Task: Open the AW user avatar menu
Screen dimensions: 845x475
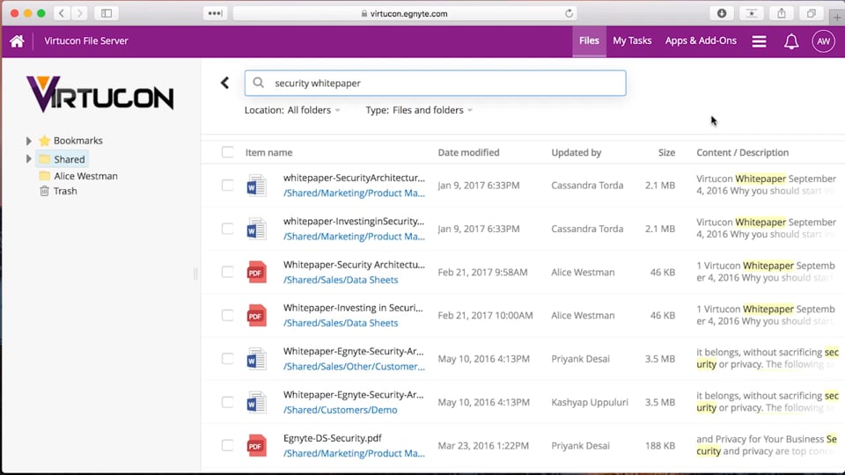Action: 823,41
